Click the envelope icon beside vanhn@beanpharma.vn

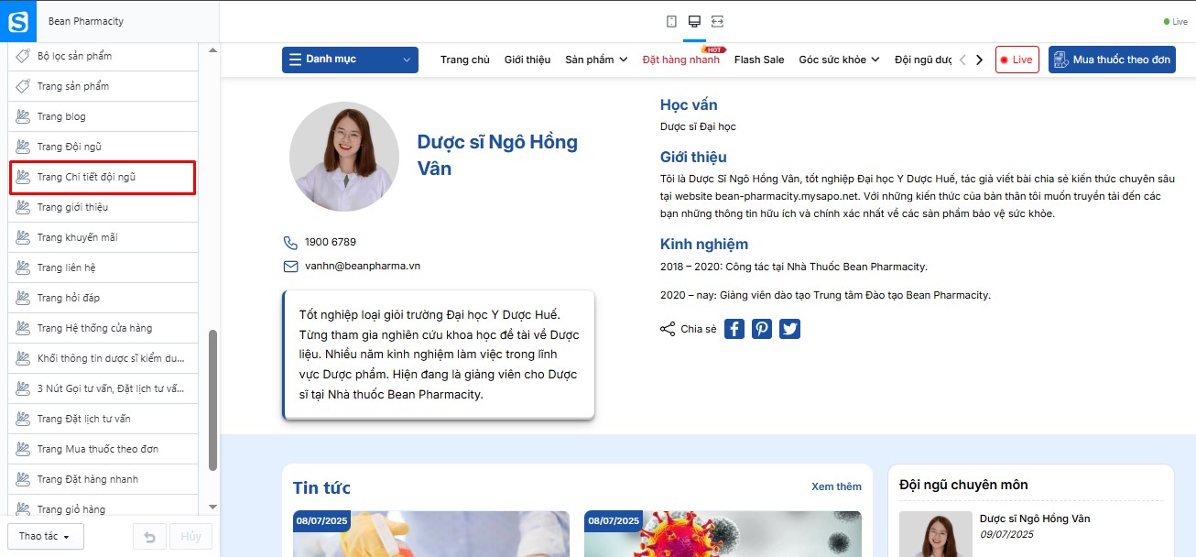pos(290,267)
